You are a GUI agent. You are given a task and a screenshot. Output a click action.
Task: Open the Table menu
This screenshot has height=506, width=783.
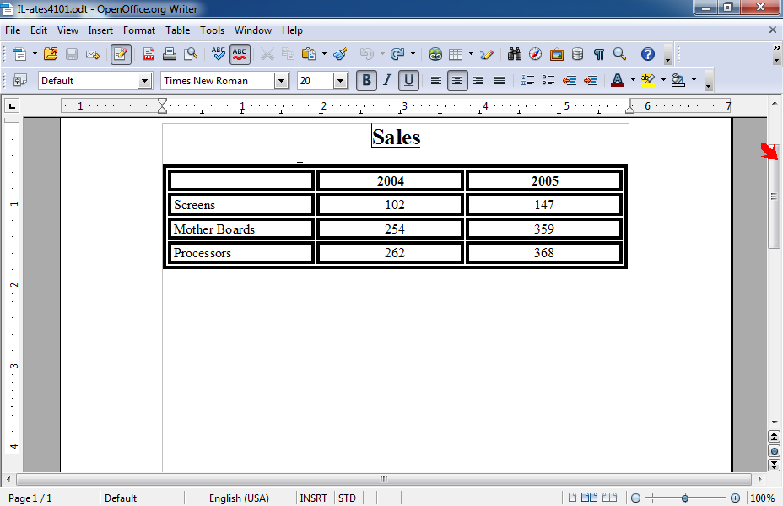pos(177,30)
